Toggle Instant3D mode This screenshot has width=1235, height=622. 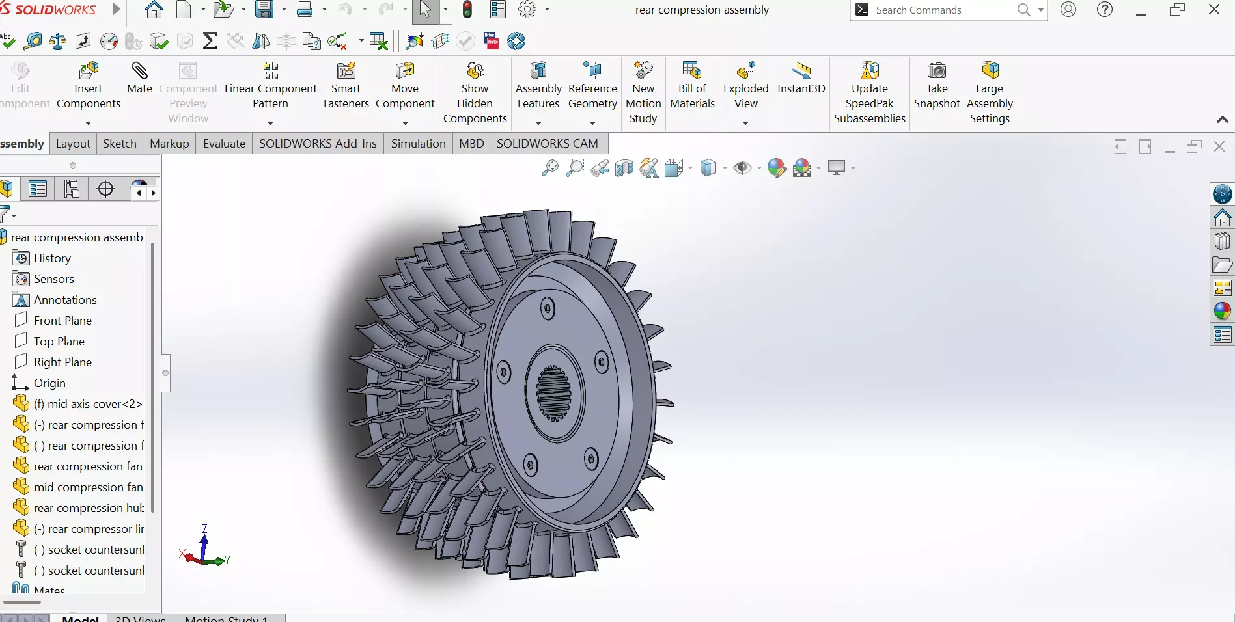801,79
